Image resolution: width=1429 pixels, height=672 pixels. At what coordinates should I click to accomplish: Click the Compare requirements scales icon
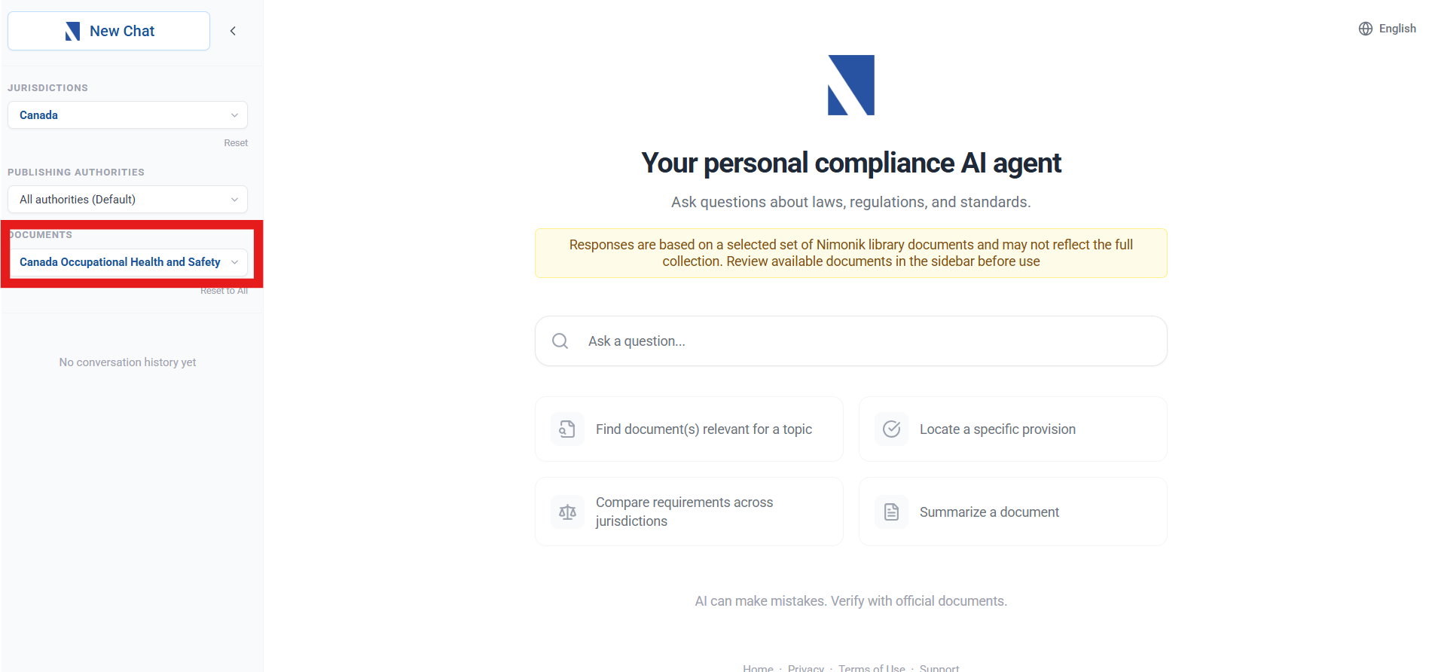567,512
